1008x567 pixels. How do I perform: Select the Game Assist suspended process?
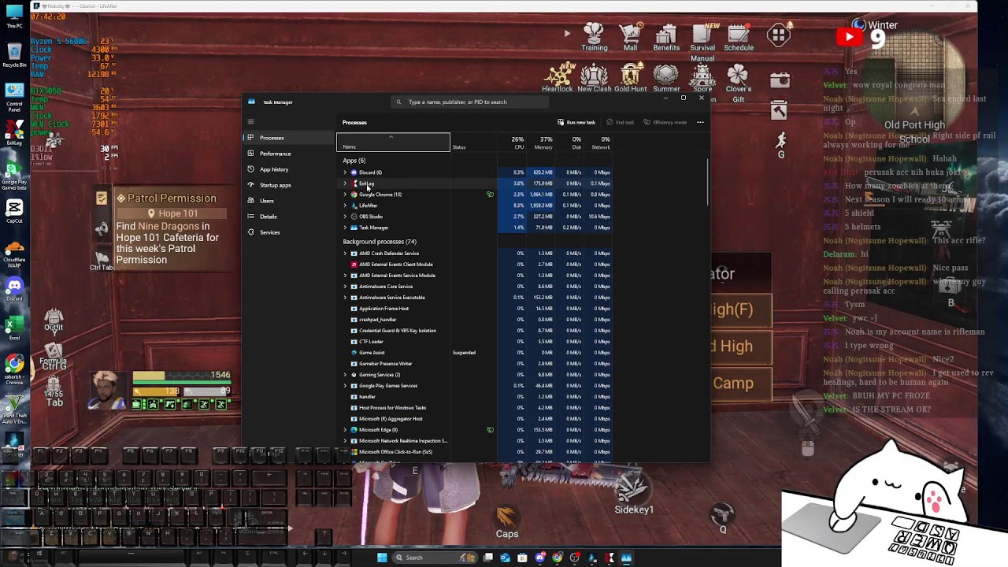point(475,353)
